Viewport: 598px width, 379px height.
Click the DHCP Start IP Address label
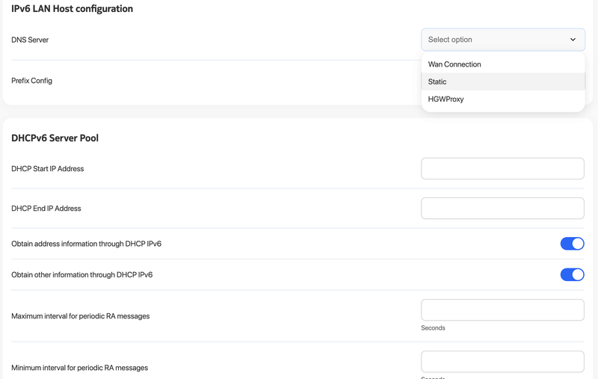pyautogui.click(x=48, y=169)
